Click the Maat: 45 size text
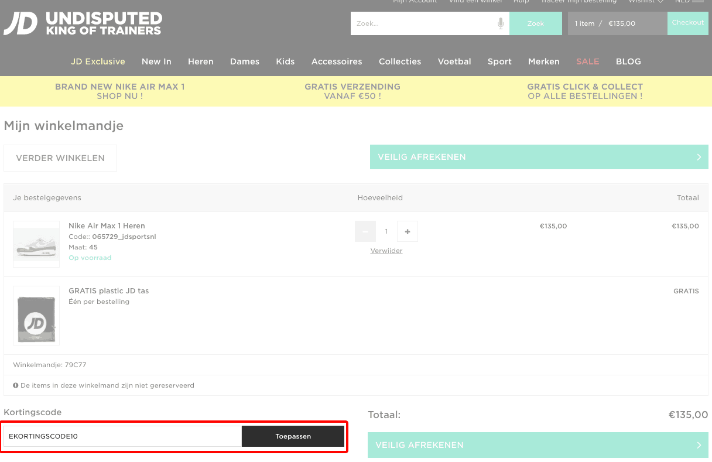This screenshot has height=462, width=712. [x=83, y=247]
